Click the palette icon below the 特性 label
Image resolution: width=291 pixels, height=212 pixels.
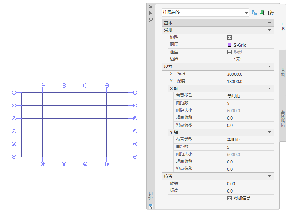(x=151, y=206)
